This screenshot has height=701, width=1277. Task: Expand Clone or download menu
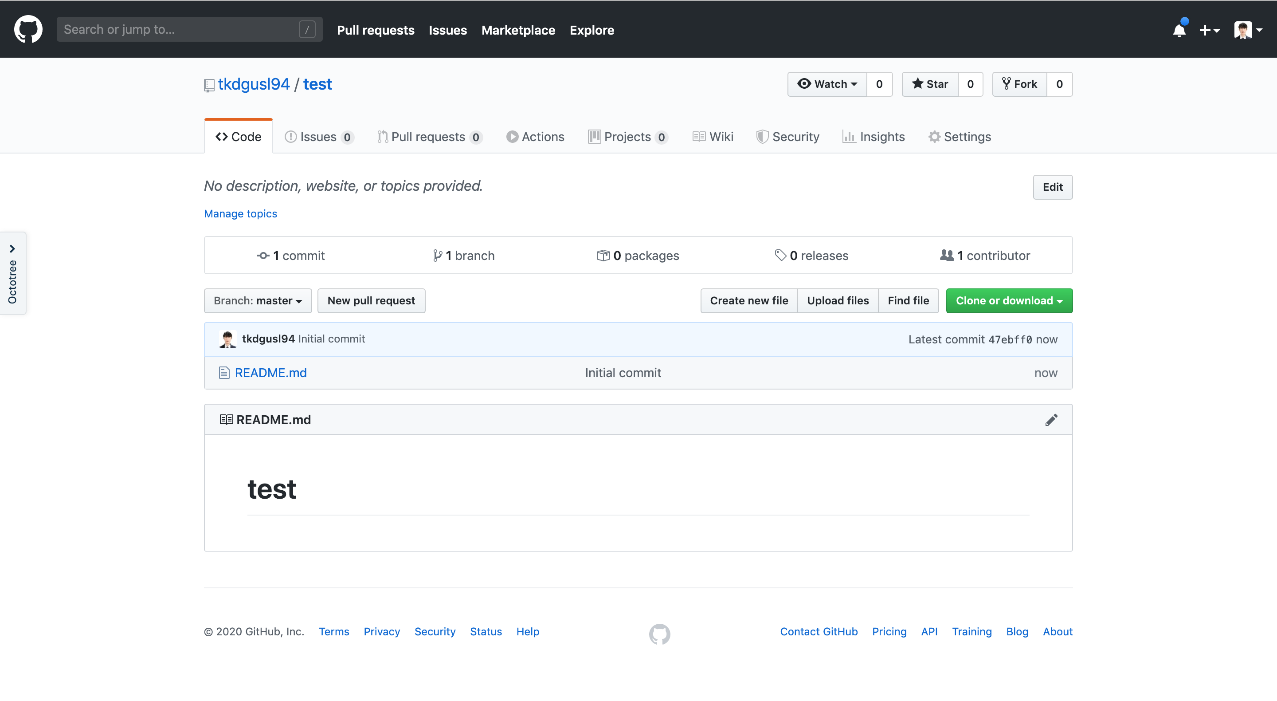[x=1009, y=301]
